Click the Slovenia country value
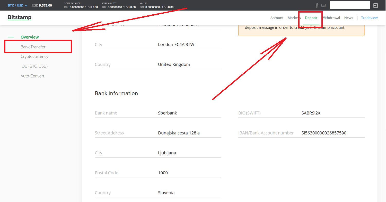Screen dimensions: 386x202 166,193
